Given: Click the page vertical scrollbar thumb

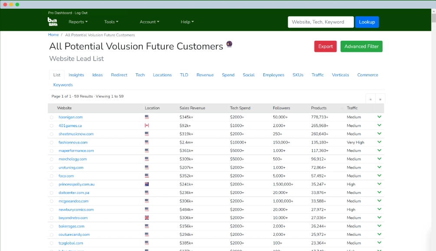Looking at the screenshot, I should (433, 17).
